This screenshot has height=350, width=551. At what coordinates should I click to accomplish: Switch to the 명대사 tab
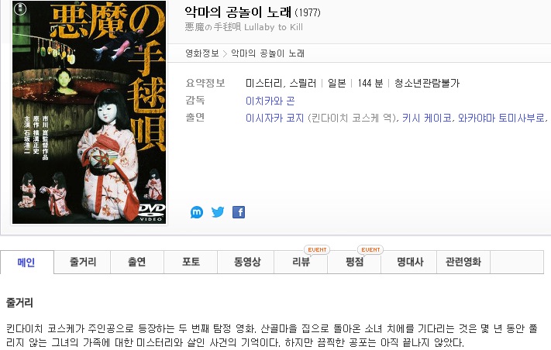coord(409,262)
